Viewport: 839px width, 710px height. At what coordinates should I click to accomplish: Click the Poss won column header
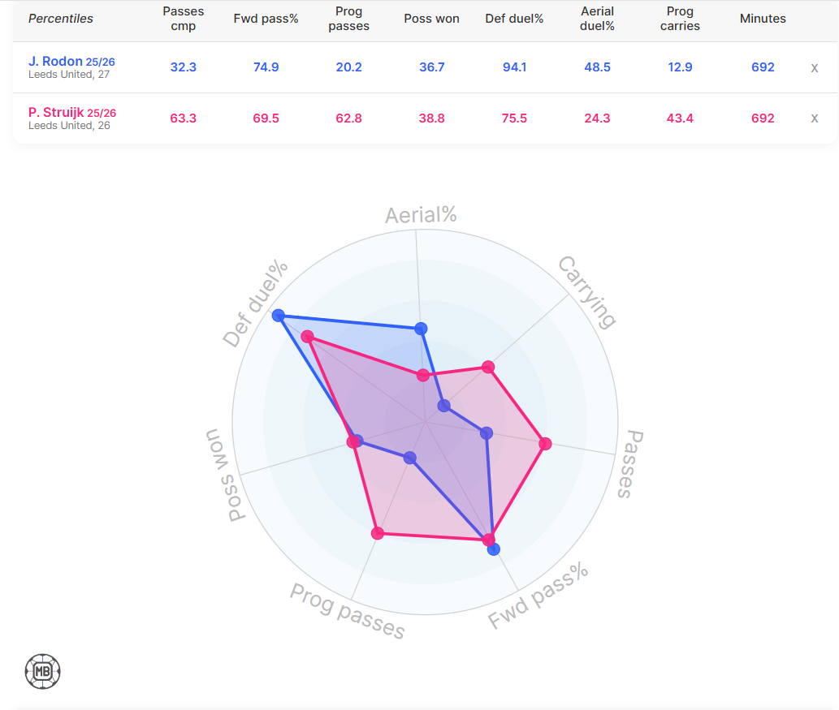[432, 19]
